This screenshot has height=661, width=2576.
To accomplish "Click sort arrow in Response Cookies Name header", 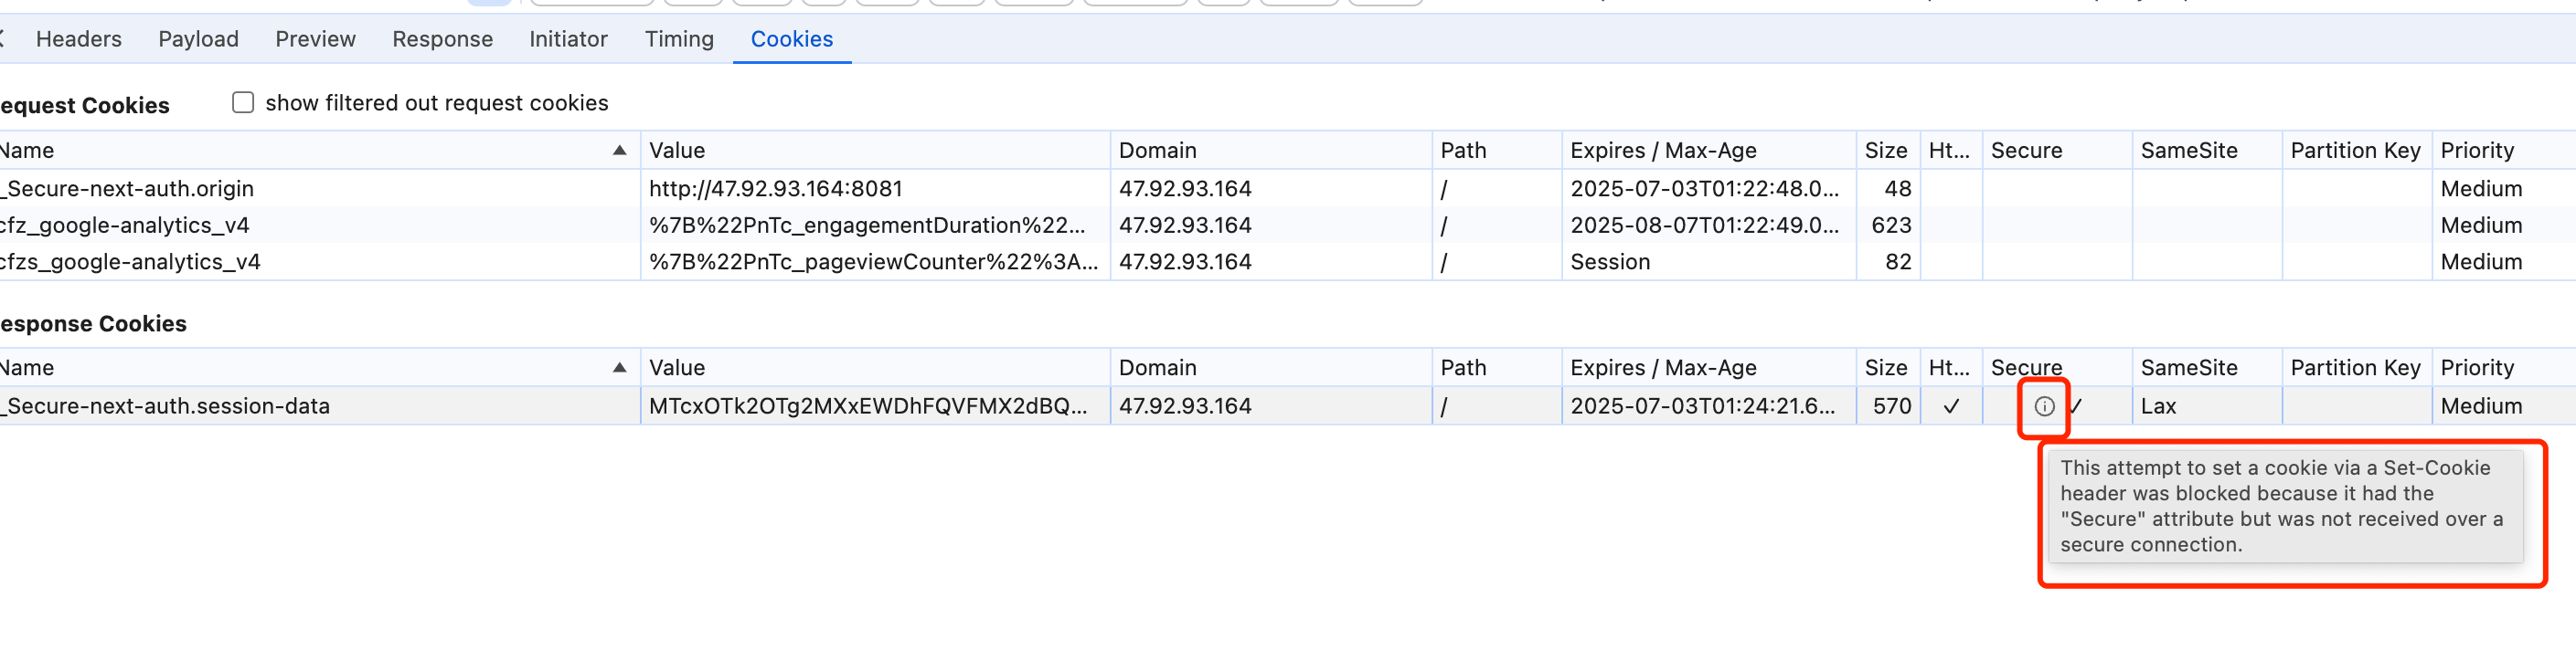I will tap(619, 367).
